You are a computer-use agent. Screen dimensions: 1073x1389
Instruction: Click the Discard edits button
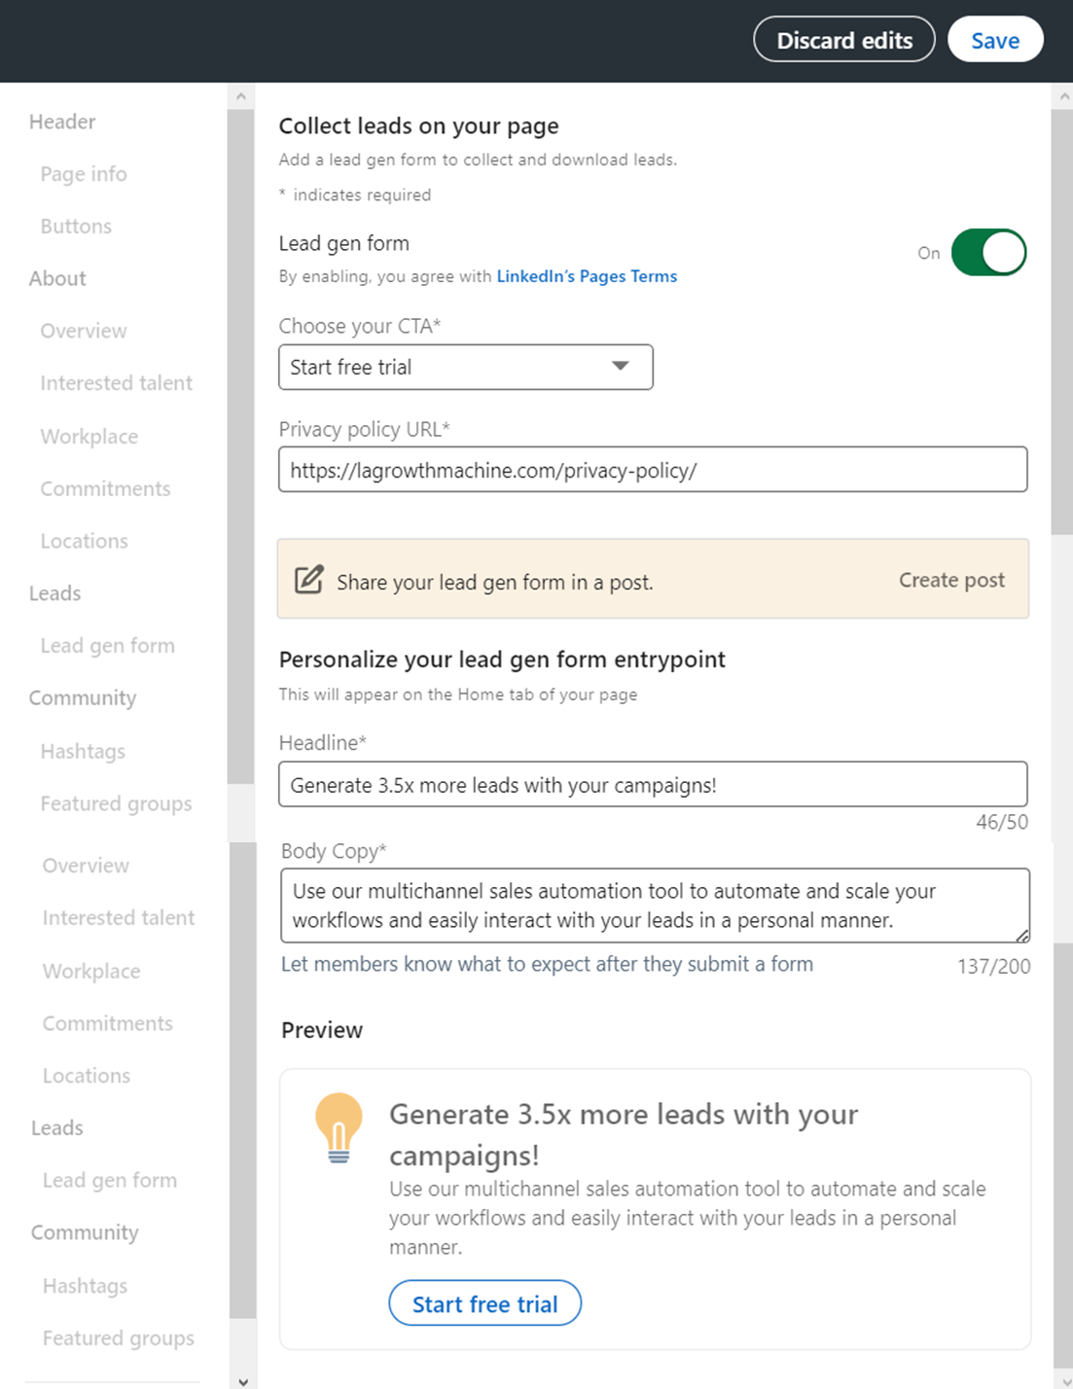point(842,40)
